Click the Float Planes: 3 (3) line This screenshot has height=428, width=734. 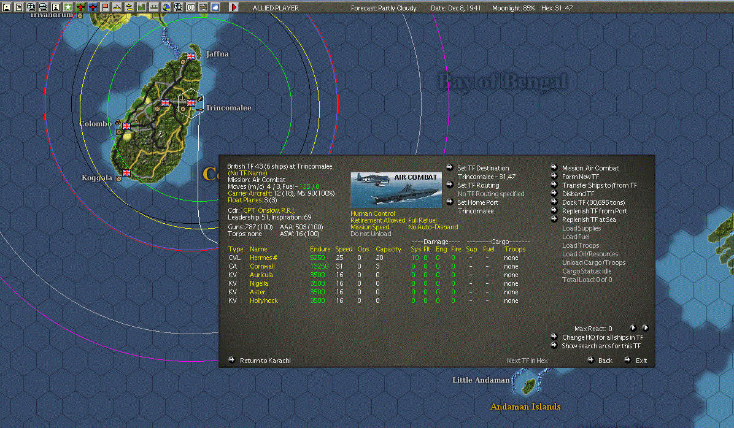[x=252, y=200]
